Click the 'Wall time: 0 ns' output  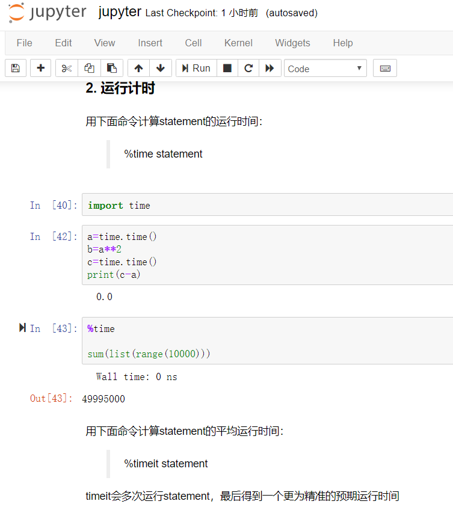(x=137, y=377)
